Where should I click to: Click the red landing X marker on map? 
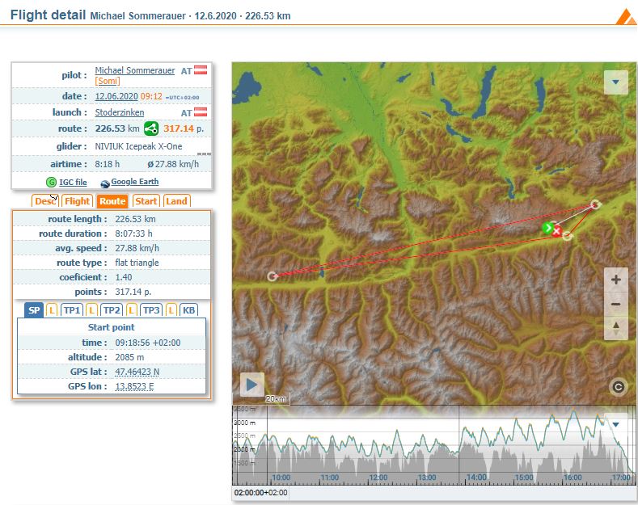pos(556,232)
